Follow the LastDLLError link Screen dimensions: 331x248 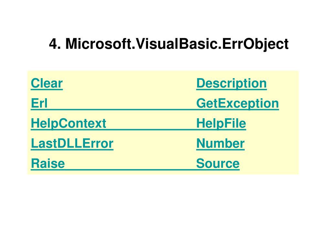tap(72, 144)
